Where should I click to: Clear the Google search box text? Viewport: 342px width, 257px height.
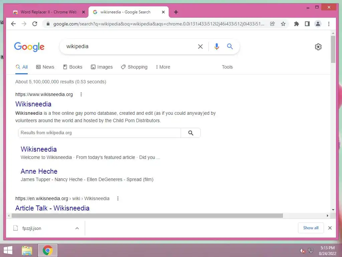200,47
